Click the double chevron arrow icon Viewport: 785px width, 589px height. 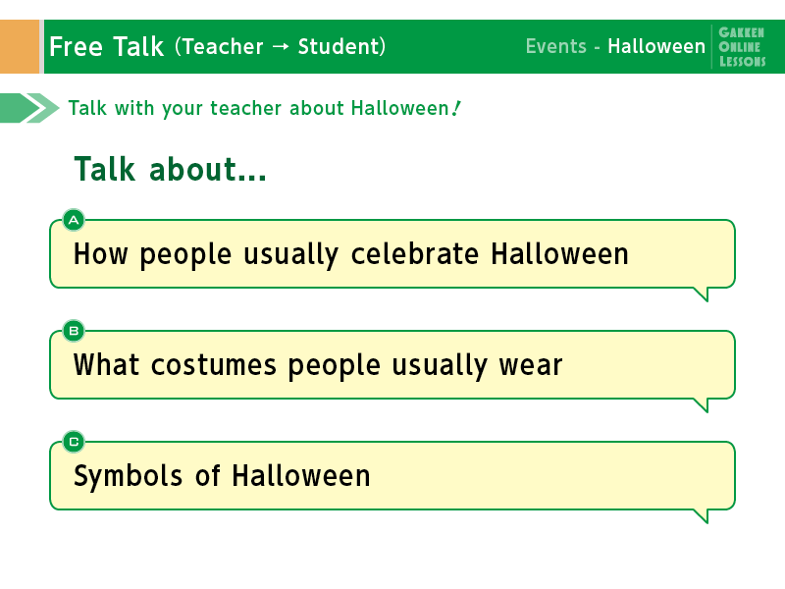(x=29, y=108)
